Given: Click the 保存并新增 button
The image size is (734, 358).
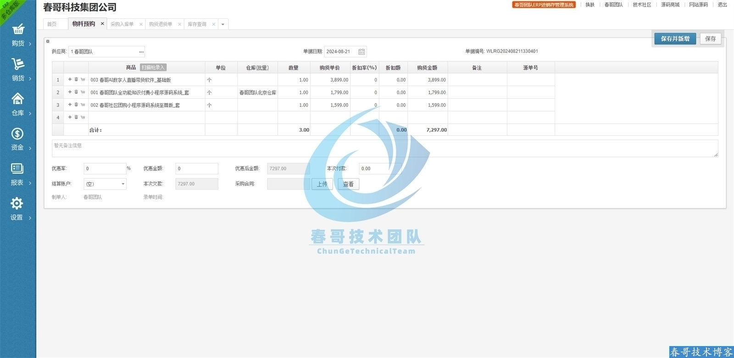Looking at the screenshot, I should (675, 39).
